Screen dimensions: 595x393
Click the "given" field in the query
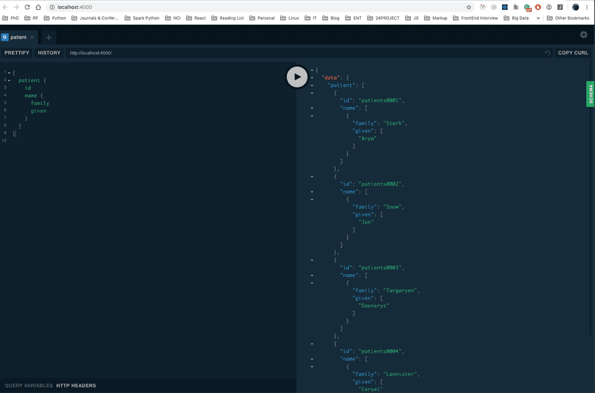pyautogui.click(x=38, y=111)
